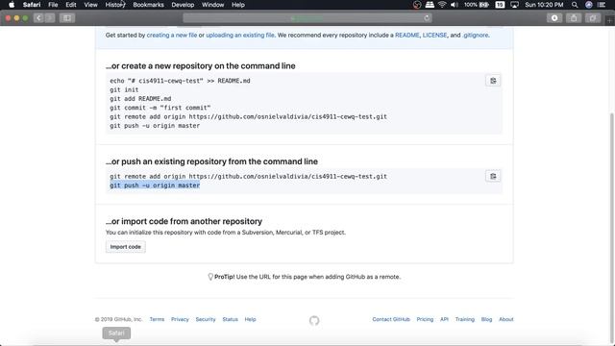Follow the creating a new file link
615x346 pixels.
[x=172, y=35]
